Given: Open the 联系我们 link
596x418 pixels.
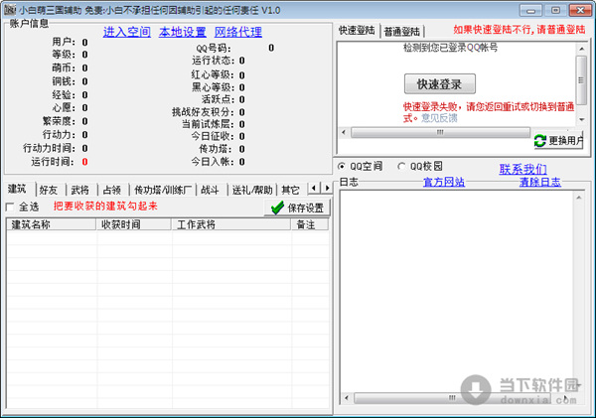Looking at the screenshot, I should point(523,169).
